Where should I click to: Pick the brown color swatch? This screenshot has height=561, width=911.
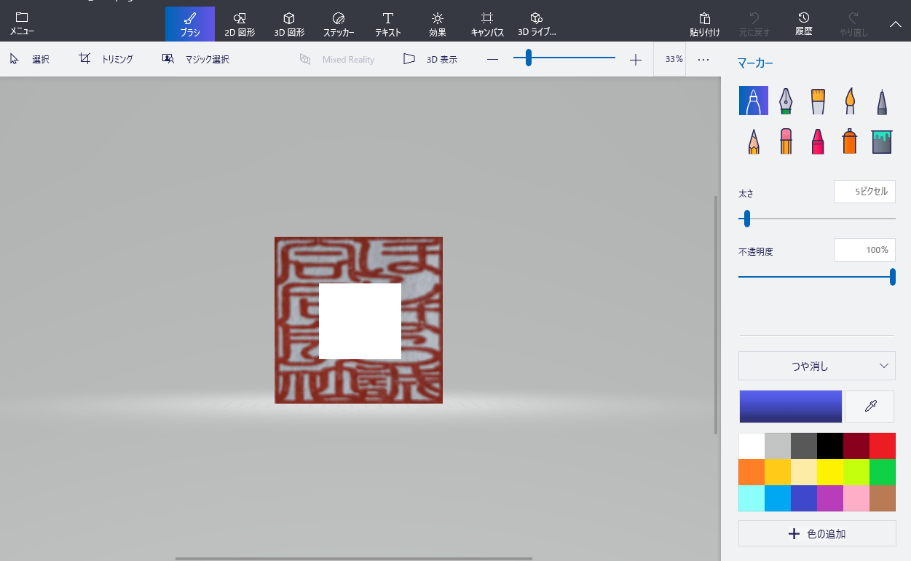[x=883, y=498]
